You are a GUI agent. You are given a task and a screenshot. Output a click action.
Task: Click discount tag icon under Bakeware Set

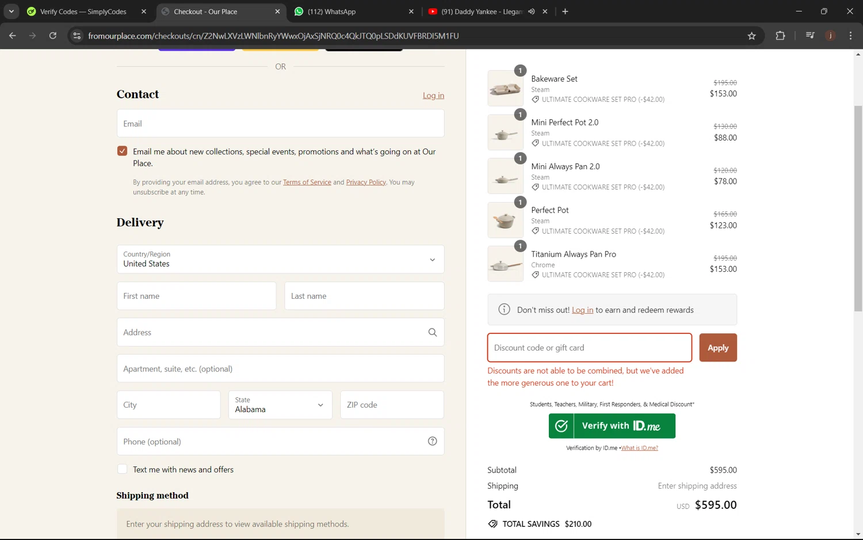(535, 100)
